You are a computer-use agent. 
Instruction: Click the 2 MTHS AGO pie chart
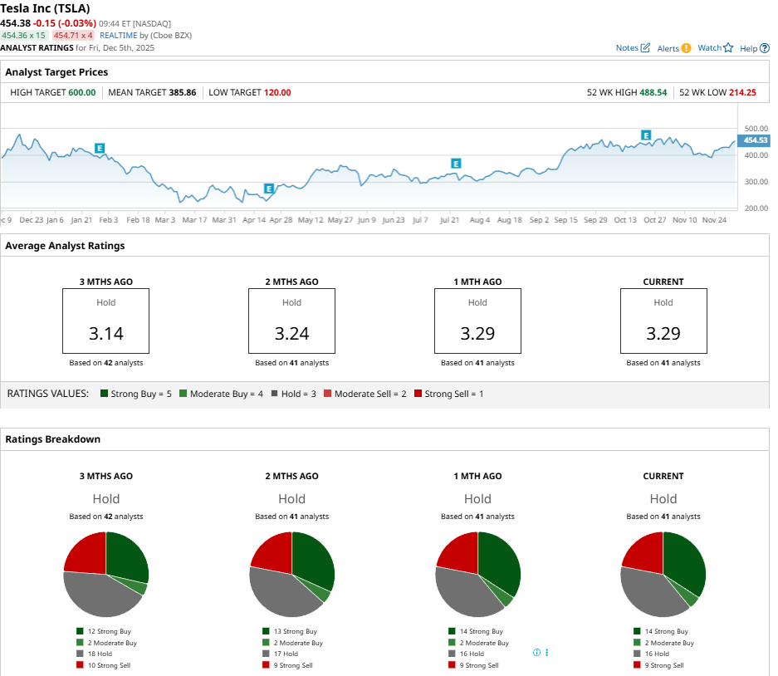(x=291, y=574)
